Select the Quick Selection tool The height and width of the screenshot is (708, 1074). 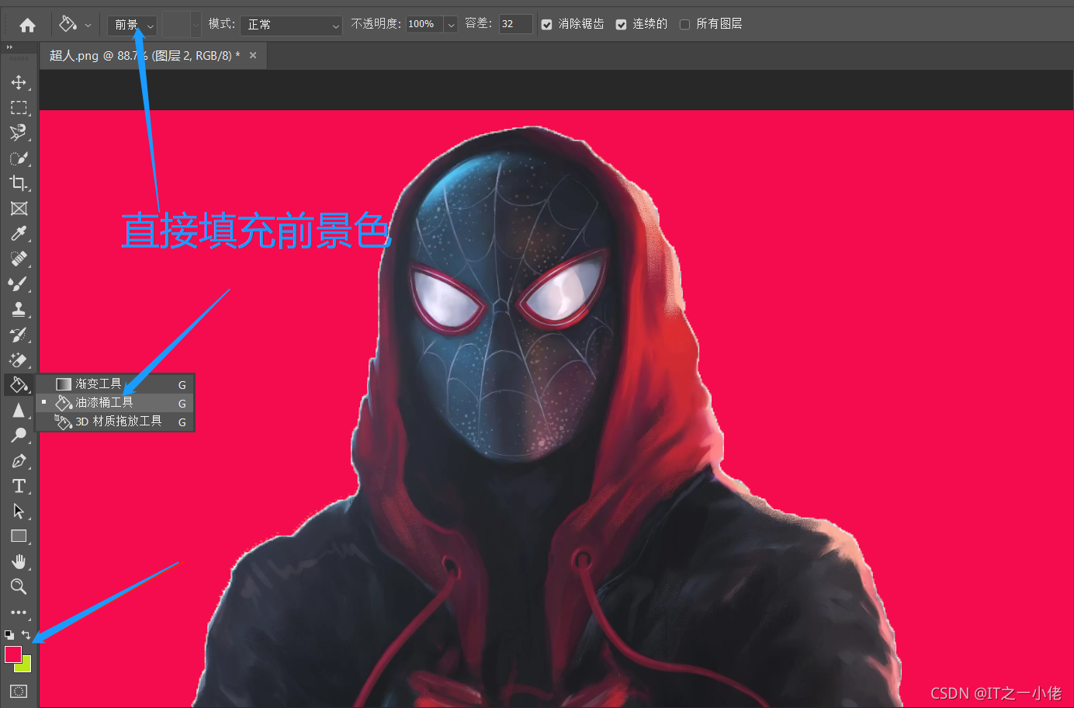tap(19, 158)
